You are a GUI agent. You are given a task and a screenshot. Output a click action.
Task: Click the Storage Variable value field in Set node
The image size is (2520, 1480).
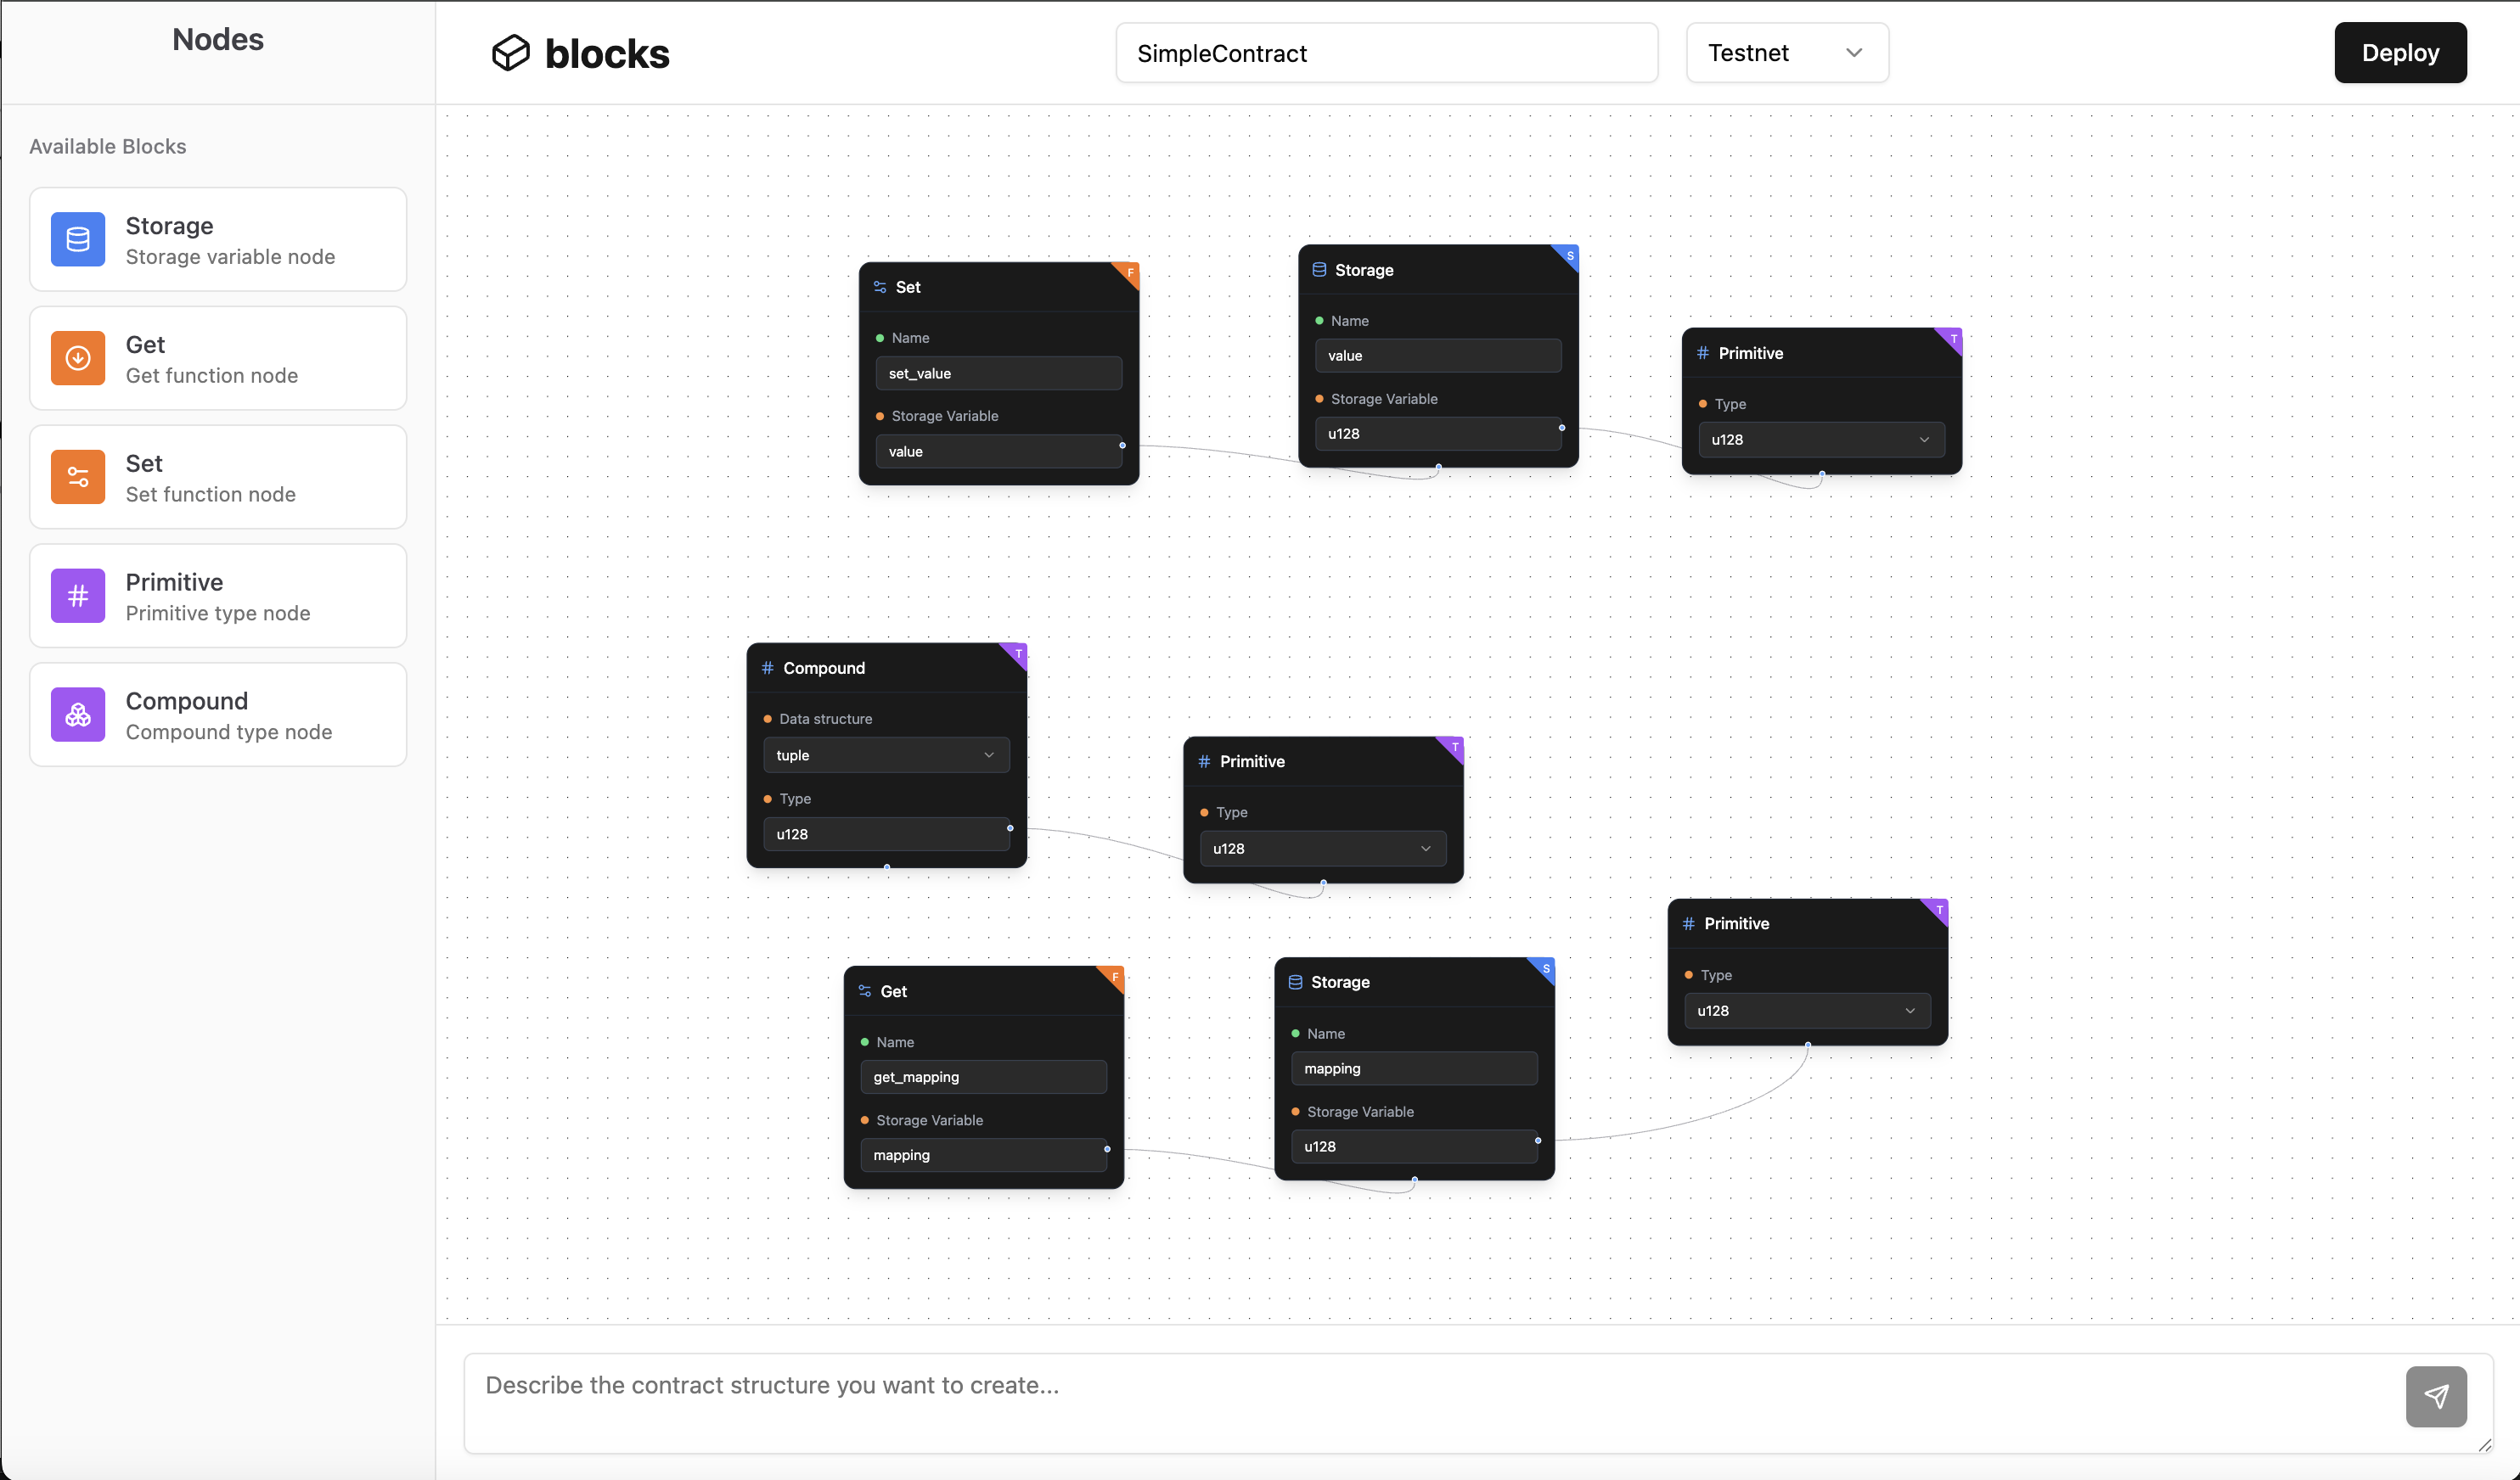998,451
